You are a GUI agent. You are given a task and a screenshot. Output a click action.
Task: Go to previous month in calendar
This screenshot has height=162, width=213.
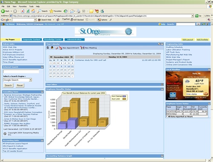tap(51, 57)
